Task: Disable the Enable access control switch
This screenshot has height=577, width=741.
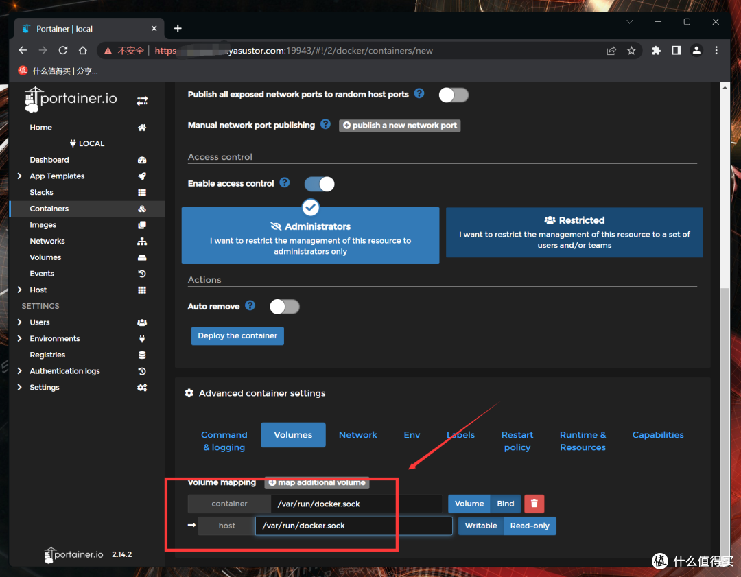Action: 319,184
